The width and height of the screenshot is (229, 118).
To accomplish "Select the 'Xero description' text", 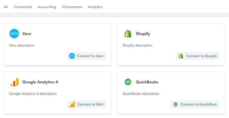I will (x=22, y=45).
